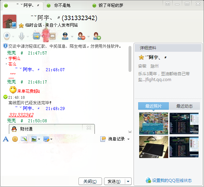Click 离线图片已经发送完毕 notice text
The height and width of the screenshot is (187, 204).
pyautogui.click(x=30, y=103)
